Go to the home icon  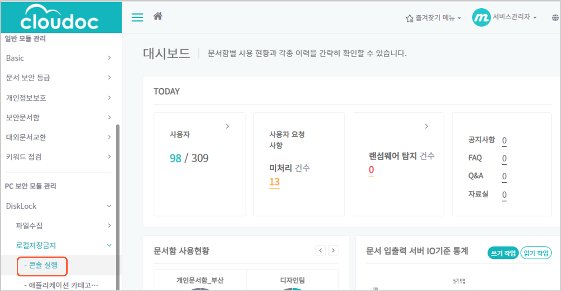[x=158, y=16]
